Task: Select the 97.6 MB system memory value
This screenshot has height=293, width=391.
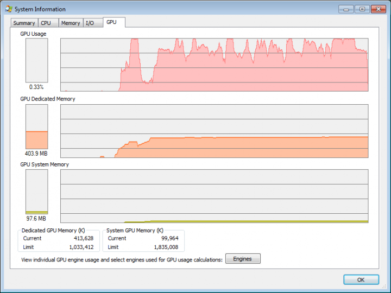Action: pyautogui.click(x=36, y=219)
